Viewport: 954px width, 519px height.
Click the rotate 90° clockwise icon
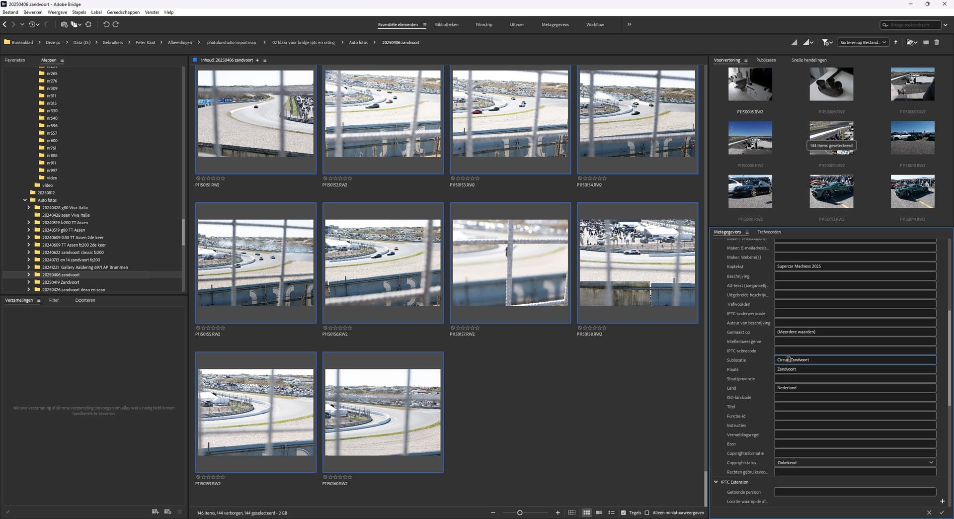tap(116, 24)
